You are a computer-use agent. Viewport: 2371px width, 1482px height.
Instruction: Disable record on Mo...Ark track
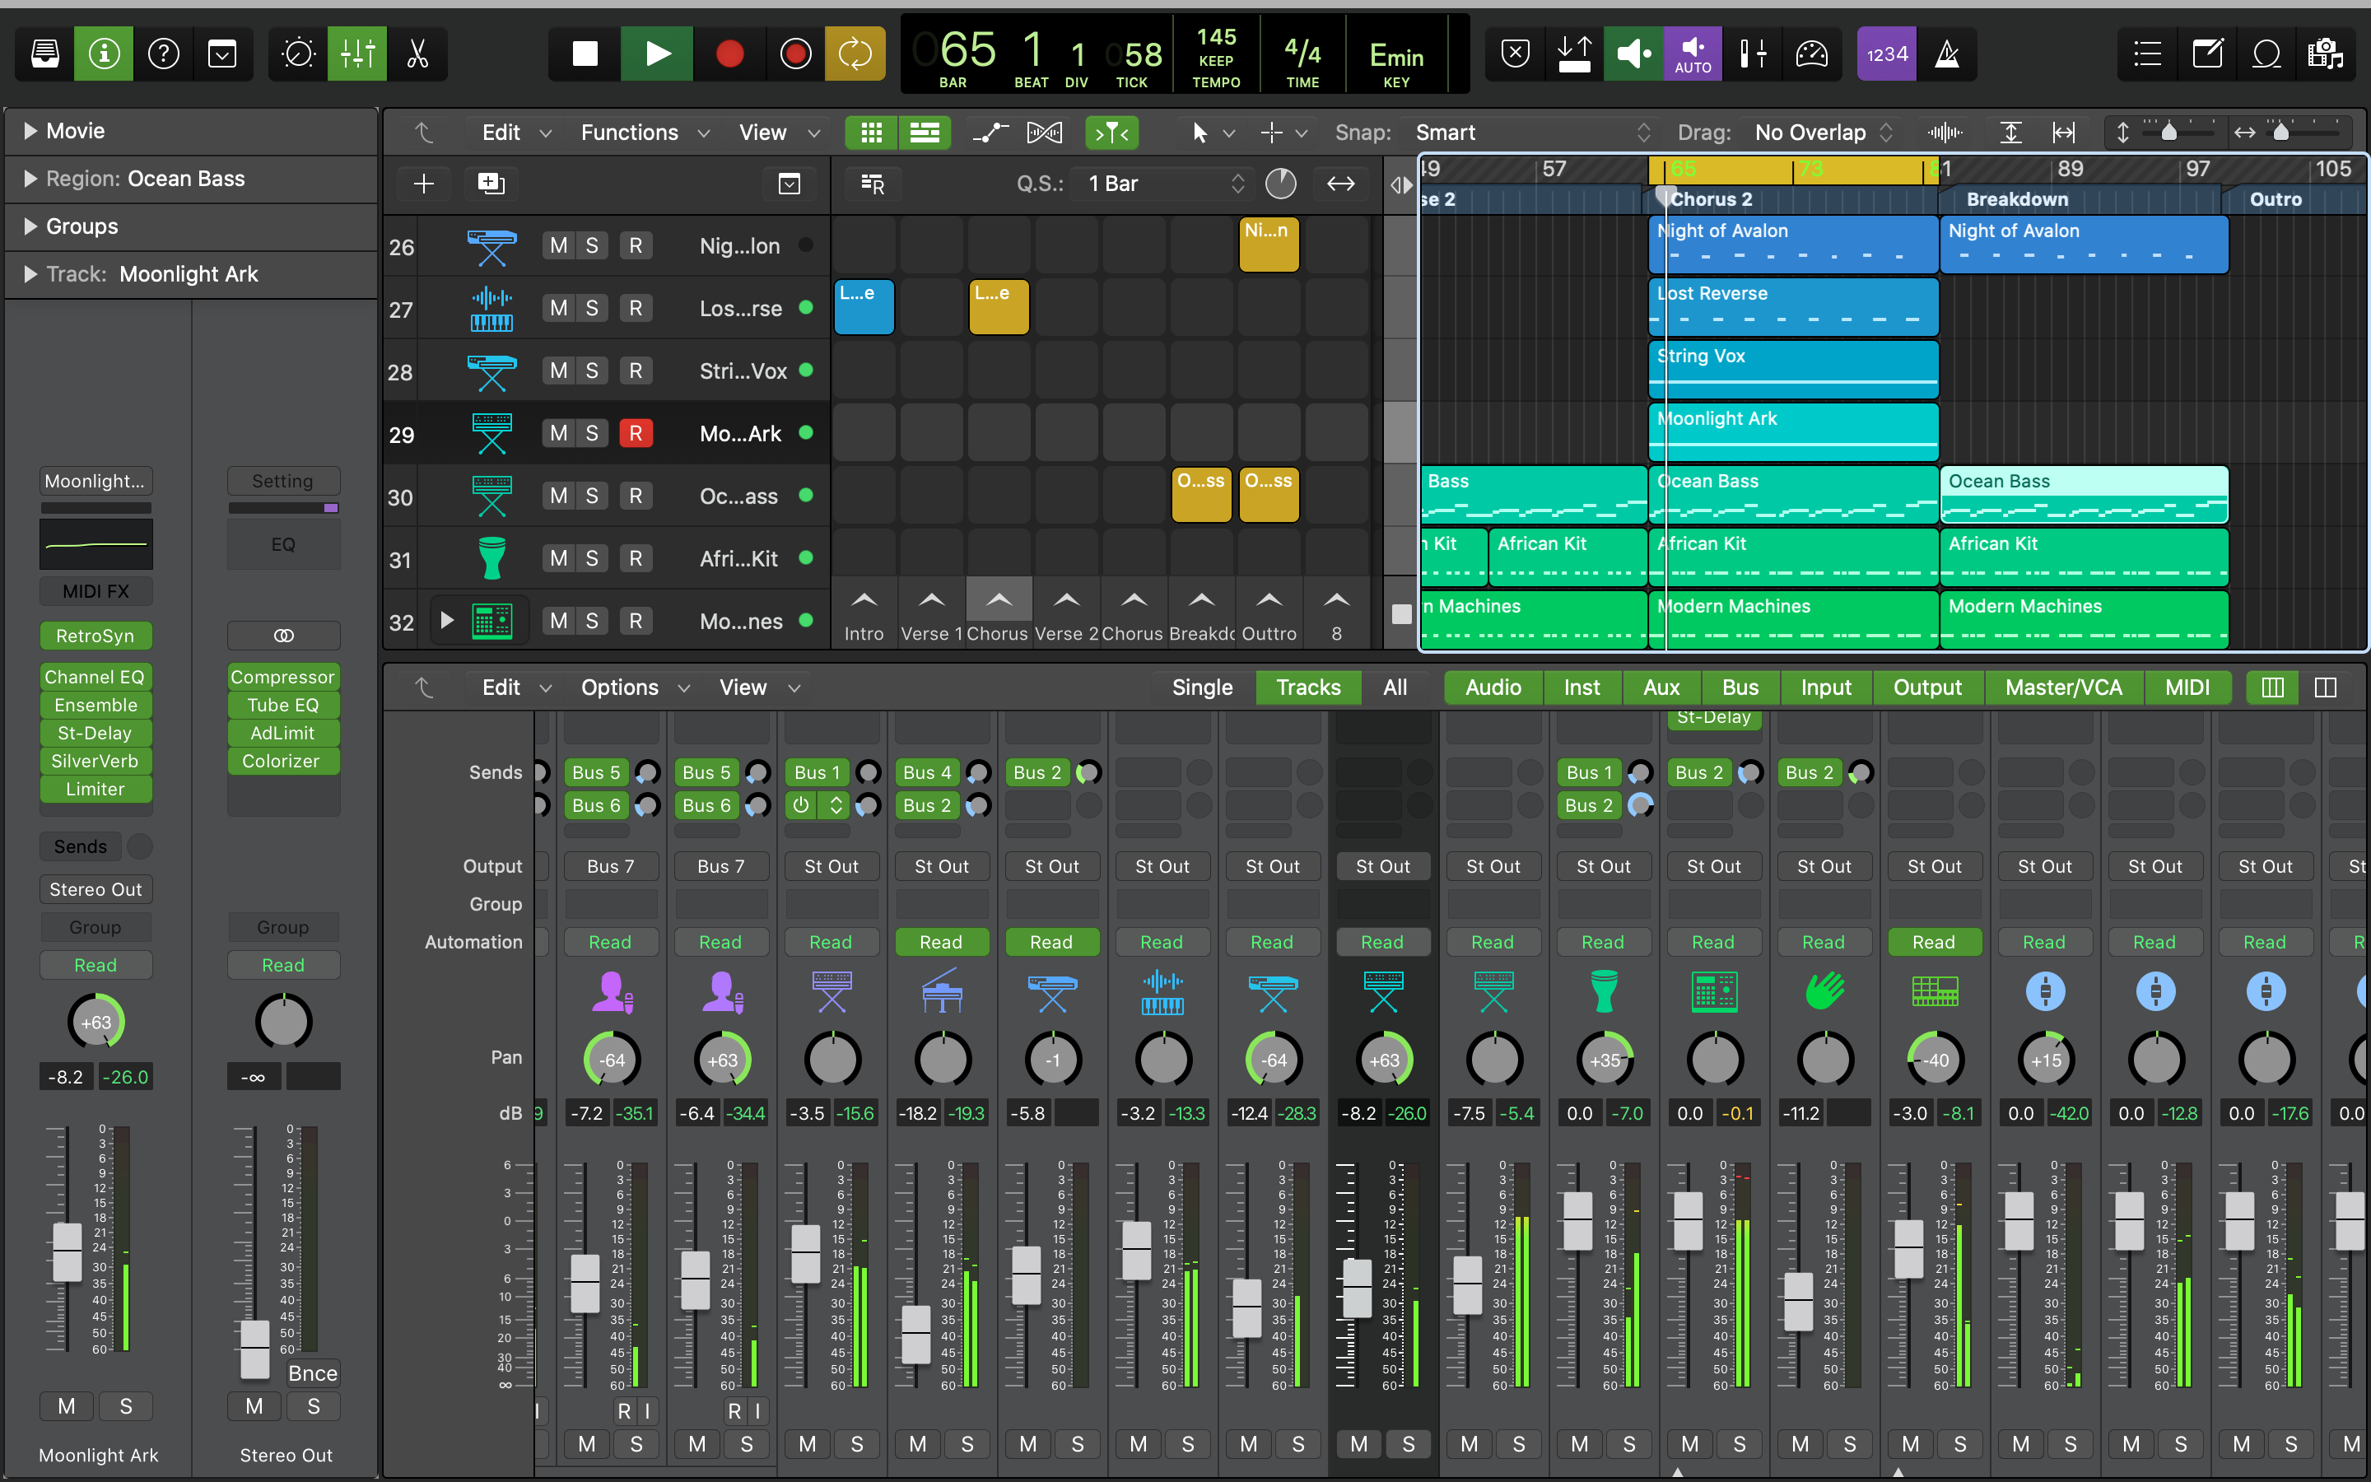pyautogui.click(x=635, y=433)
